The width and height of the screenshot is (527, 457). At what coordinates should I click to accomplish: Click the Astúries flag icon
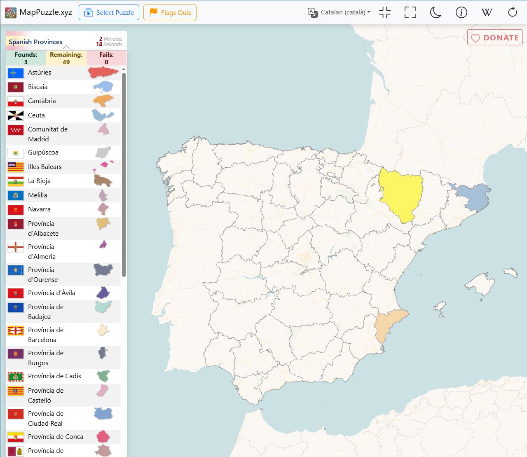pos(16,73)
